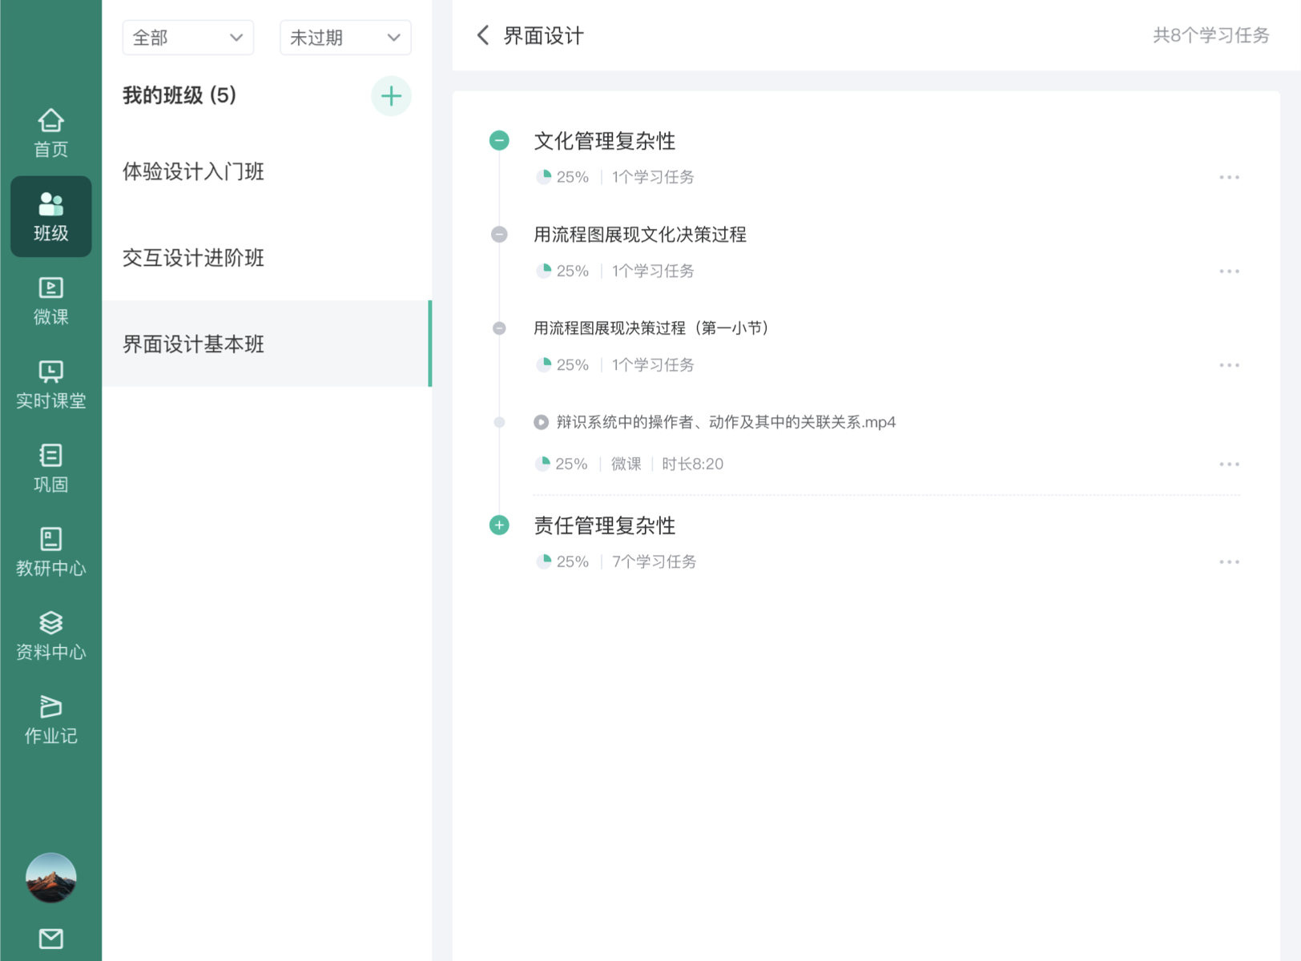Screen dimensions: 1301x961
Task: Open 巩固 consolidation section
Action: point(50,468)
